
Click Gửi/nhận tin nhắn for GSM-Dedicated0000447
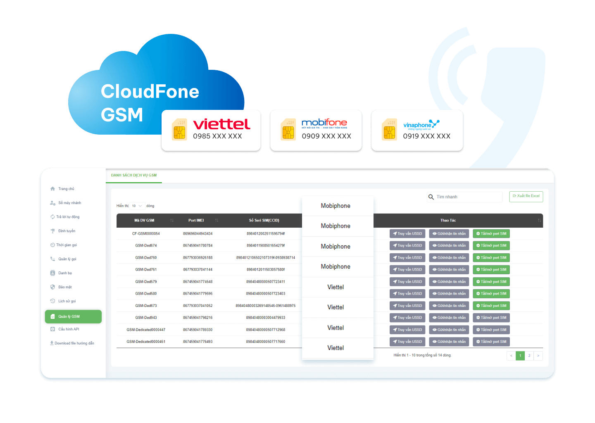449,330
